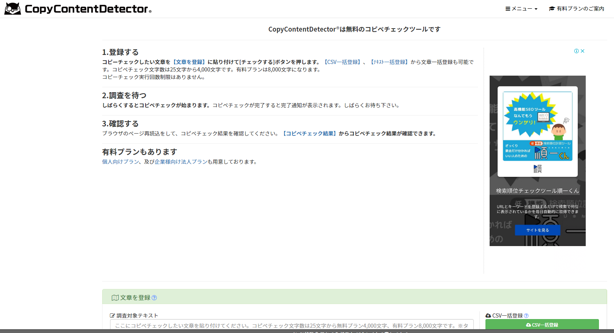Open the 【ﾃｷｽﾄ一括登録】 link
The width and height of the screenshot is (614, 333).
389,62
